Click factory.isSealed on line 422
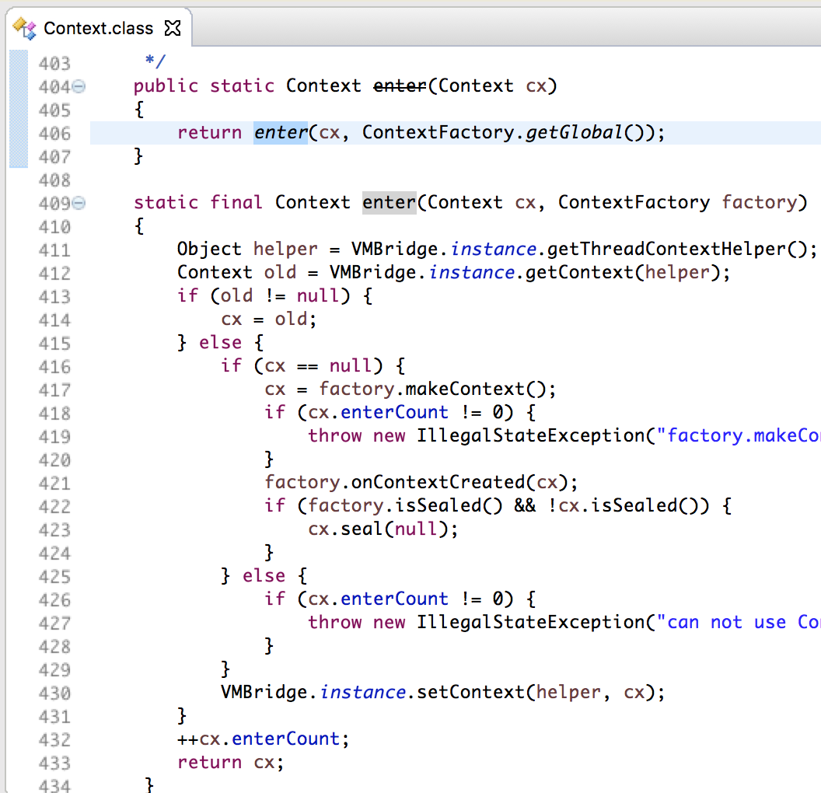The width and height of the screenshot is (821, 793). click(x=405, y=506)
